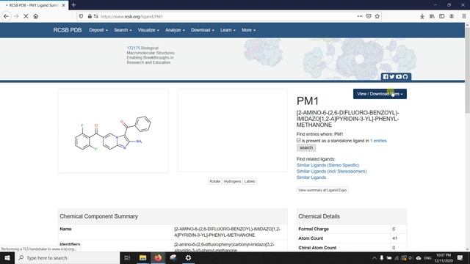Visit RCSB Twitter page icon

[x=392, y=77]
